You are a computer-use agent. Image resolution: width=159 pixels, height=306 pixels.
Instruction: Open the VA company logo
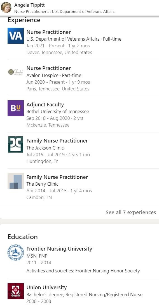tap(16, 36)
